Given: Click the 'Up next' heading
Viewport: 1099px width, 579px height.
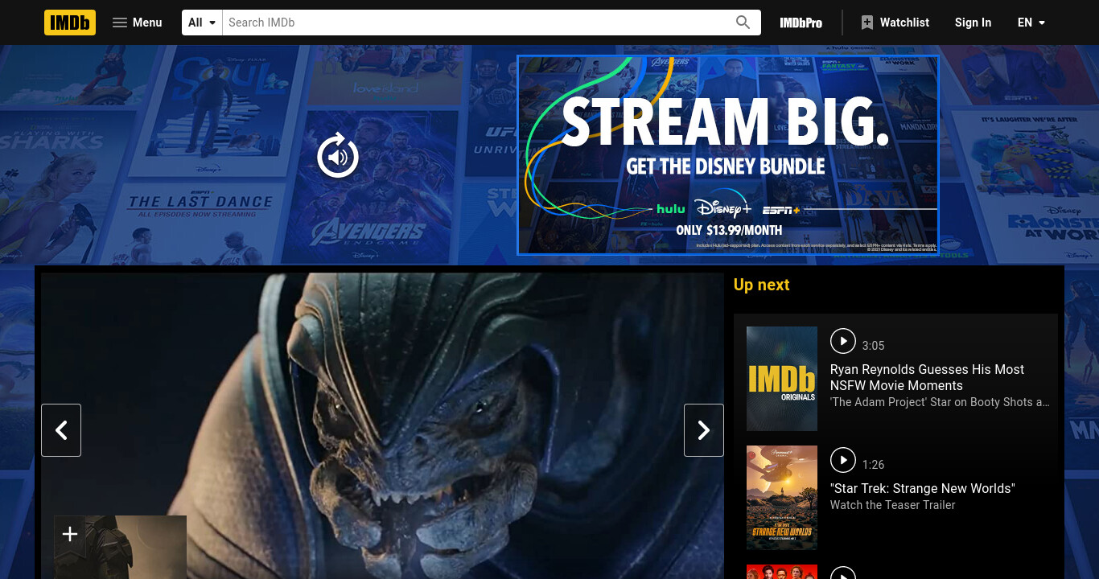Looking at the screenshot, I should pyautogui.click(x=761, y=285).
